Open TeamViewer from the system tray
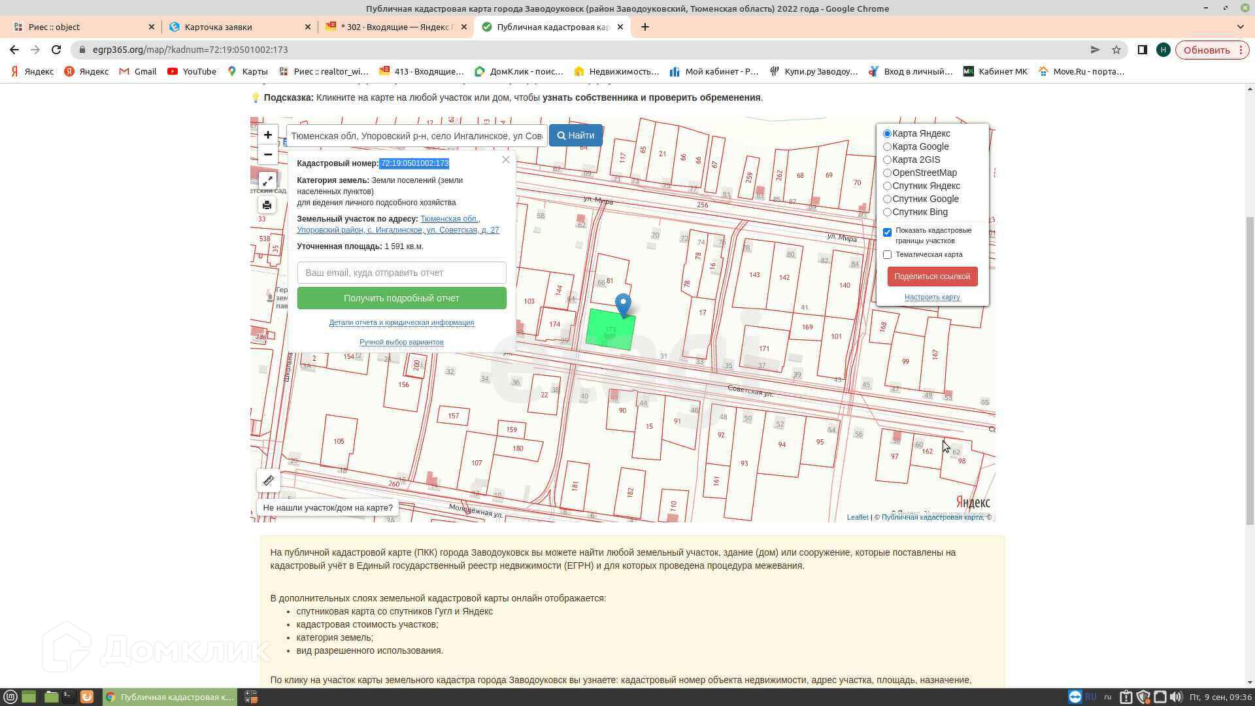 coord(1075,697)
